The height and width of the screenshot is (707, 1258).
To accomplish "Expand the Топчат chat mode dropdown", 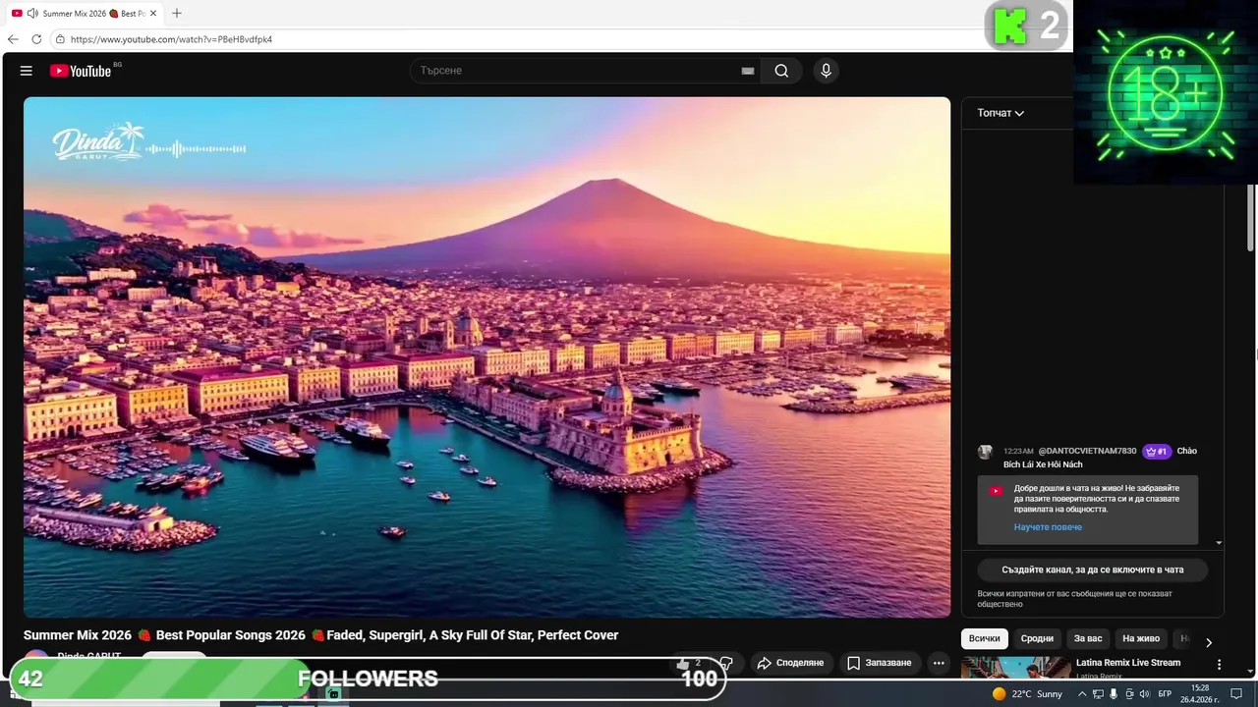I will coord(1001,113).
